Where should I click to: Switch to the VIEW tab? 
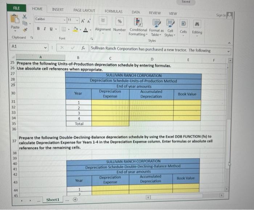click(x=173, y=13)
